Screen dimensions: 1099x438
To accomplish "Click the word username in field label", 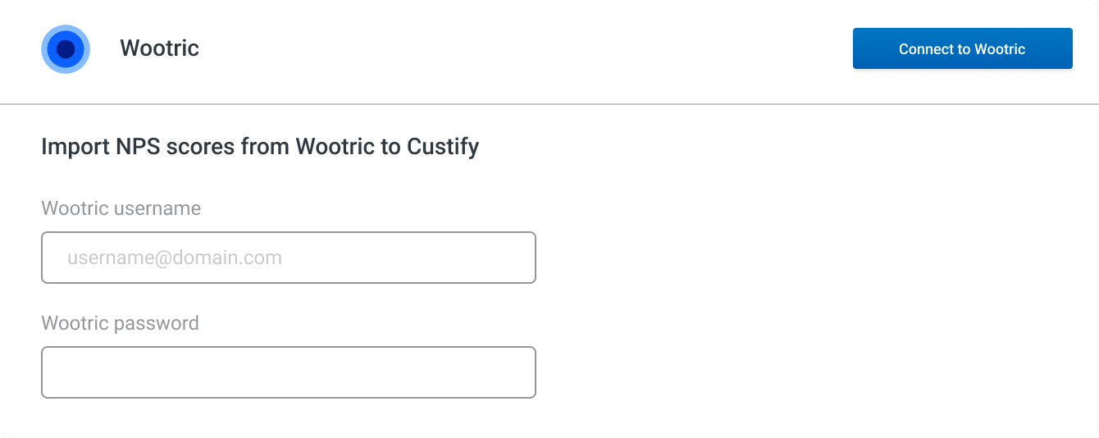I will 157,208.
